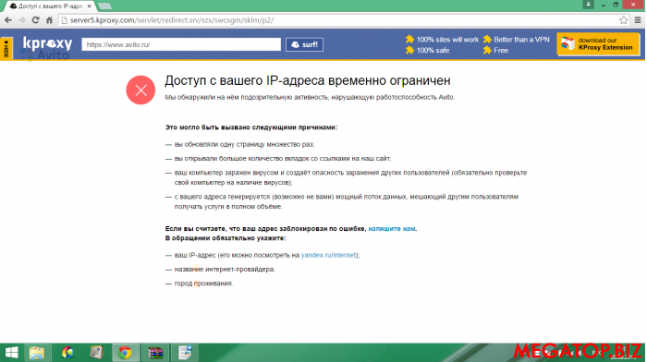The image size is (647, 362).
Task: Click the Free label
Action: coord(501,50)
